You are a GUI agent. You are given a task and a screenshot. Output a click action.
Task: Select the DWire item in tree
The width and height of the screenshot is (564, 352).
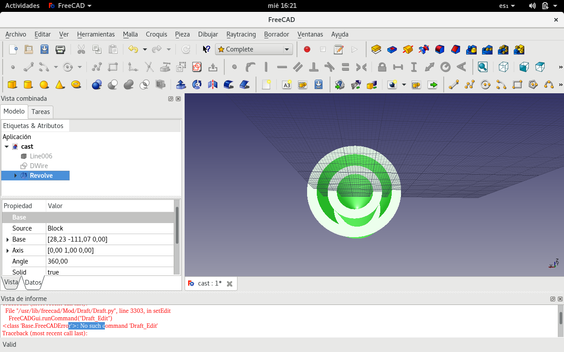[39, 166]
